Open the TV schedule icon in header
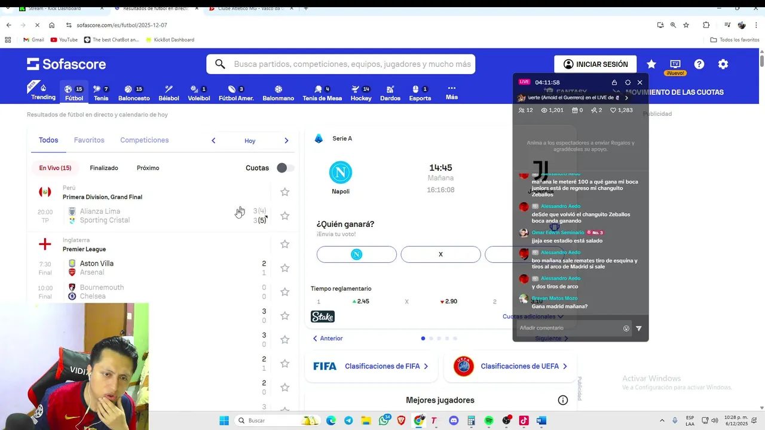 (675, 64)
